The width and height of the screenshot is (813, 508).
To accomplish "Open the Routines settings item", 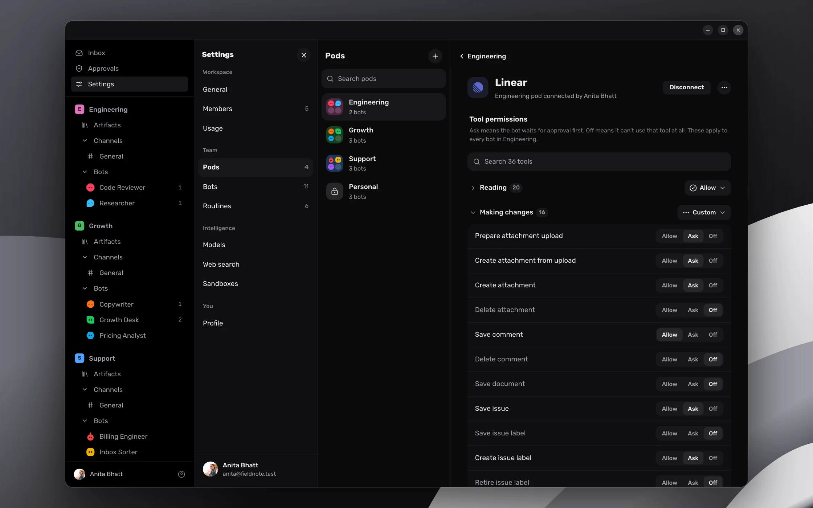I will [256, 206].
